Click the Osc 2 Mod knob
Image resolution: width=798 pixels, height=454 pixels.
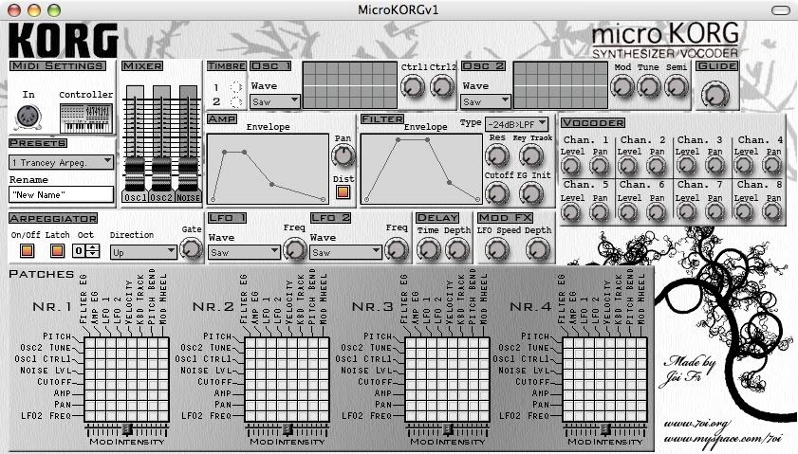pos(622,87)
